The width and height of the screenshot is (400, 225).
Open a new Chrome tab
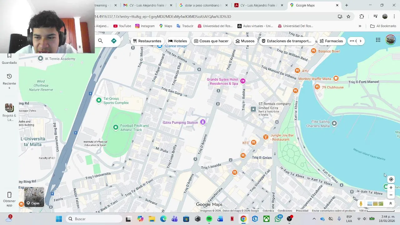347,5
